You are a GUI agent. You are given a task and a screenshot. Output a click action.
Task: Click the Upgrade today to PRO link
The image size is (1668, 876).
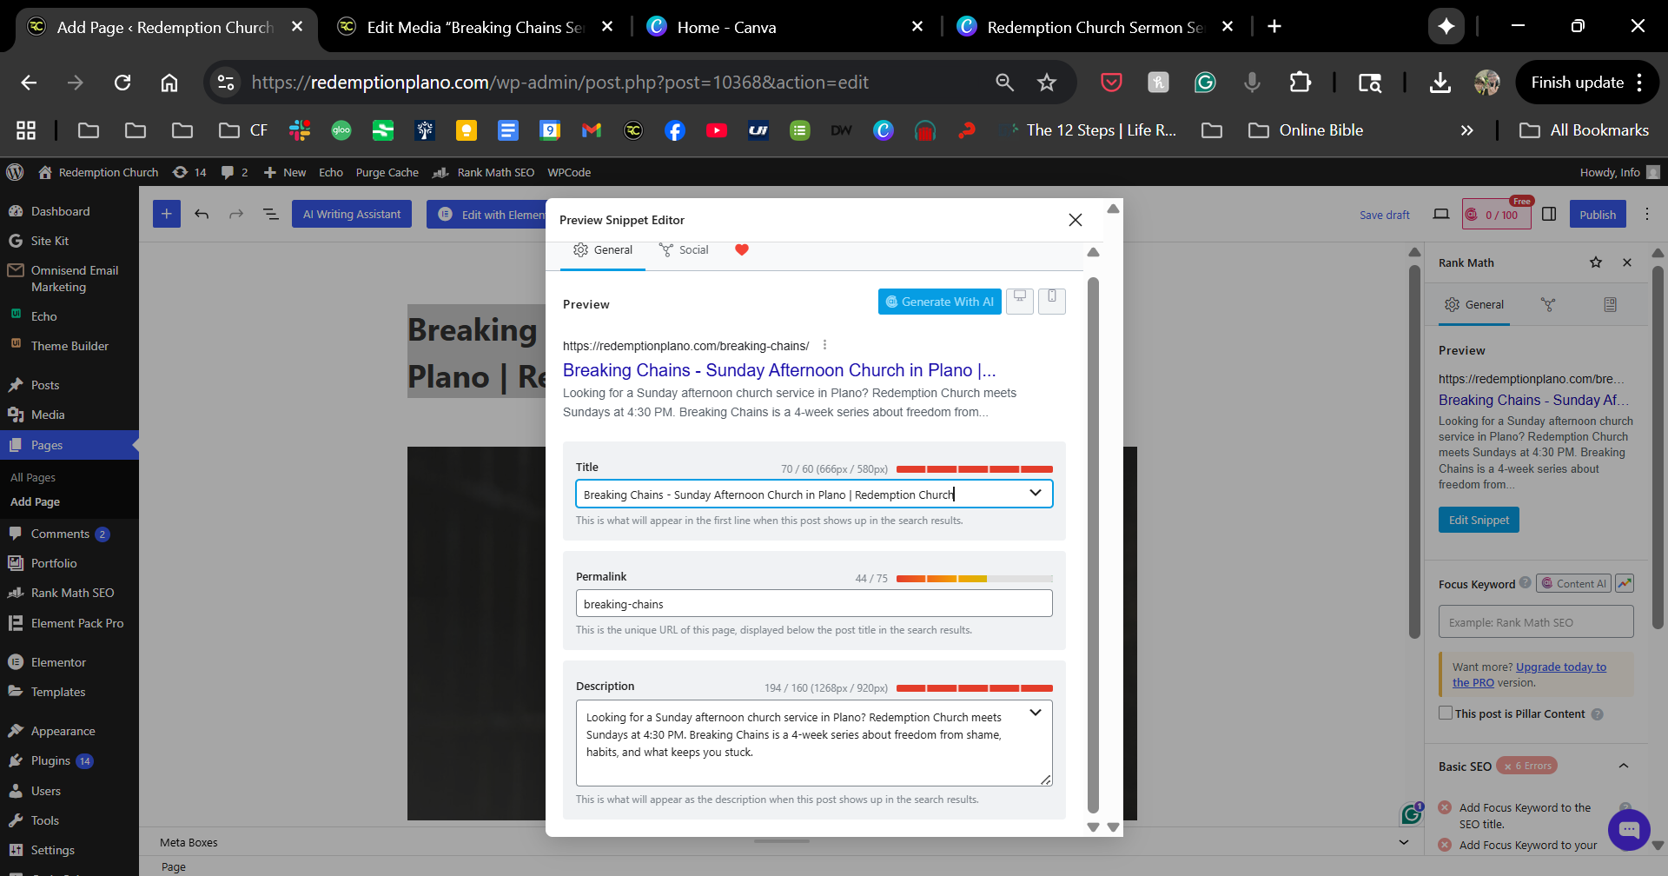[1560, 667]
